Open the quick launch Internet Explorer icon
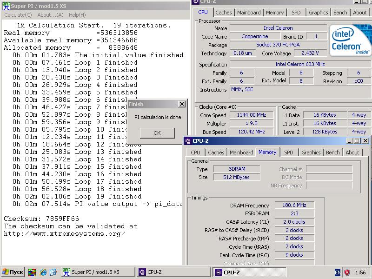The height and width of the screenshot is (279, 372). 43,272
